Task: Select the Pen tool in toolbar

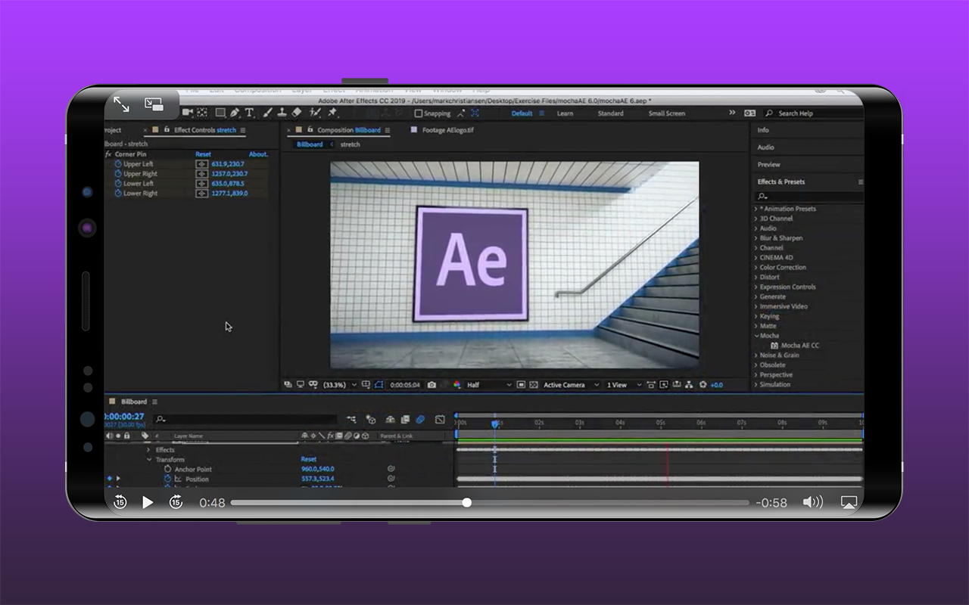Action: [x=235, y=113]
